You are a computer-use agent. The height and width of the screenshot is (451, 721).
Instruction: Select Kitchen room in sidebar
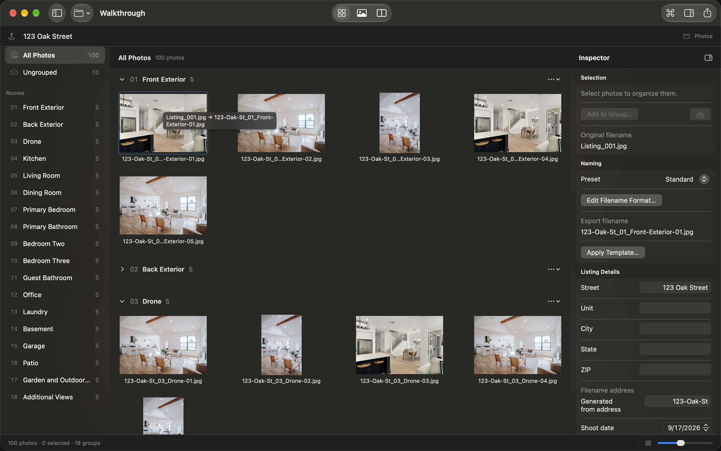pyautogui.click(x=55, y=159)
